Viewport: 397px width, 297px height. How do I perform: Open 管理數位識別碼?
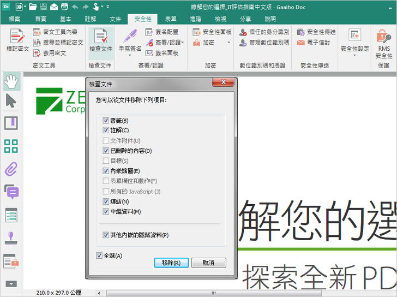(x=264, y=43)
